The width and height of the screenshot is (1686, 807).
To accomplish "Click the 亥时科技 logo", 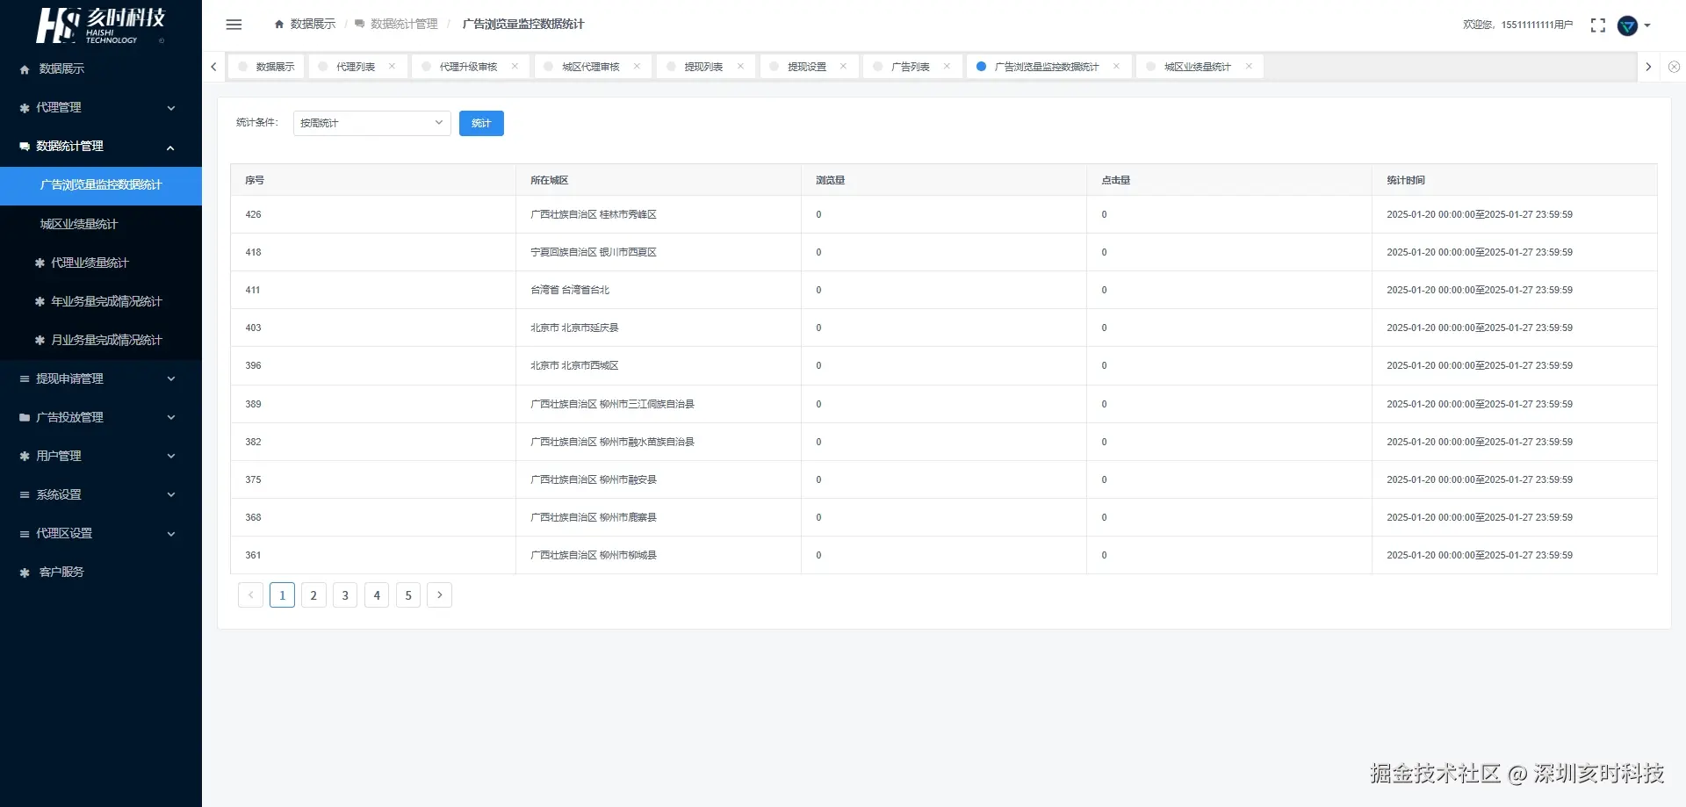I will (x=100, y=25).
